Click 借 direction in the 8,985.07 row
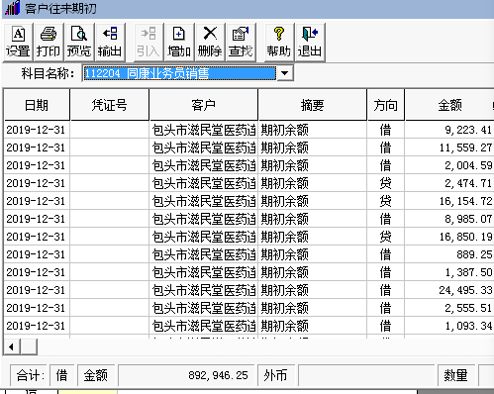494x394 pixels. 385,219
